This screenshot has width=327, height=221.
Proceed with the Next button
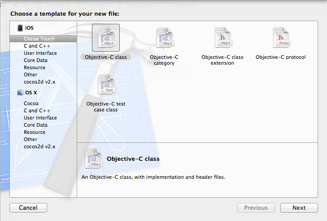click(299, 208)
